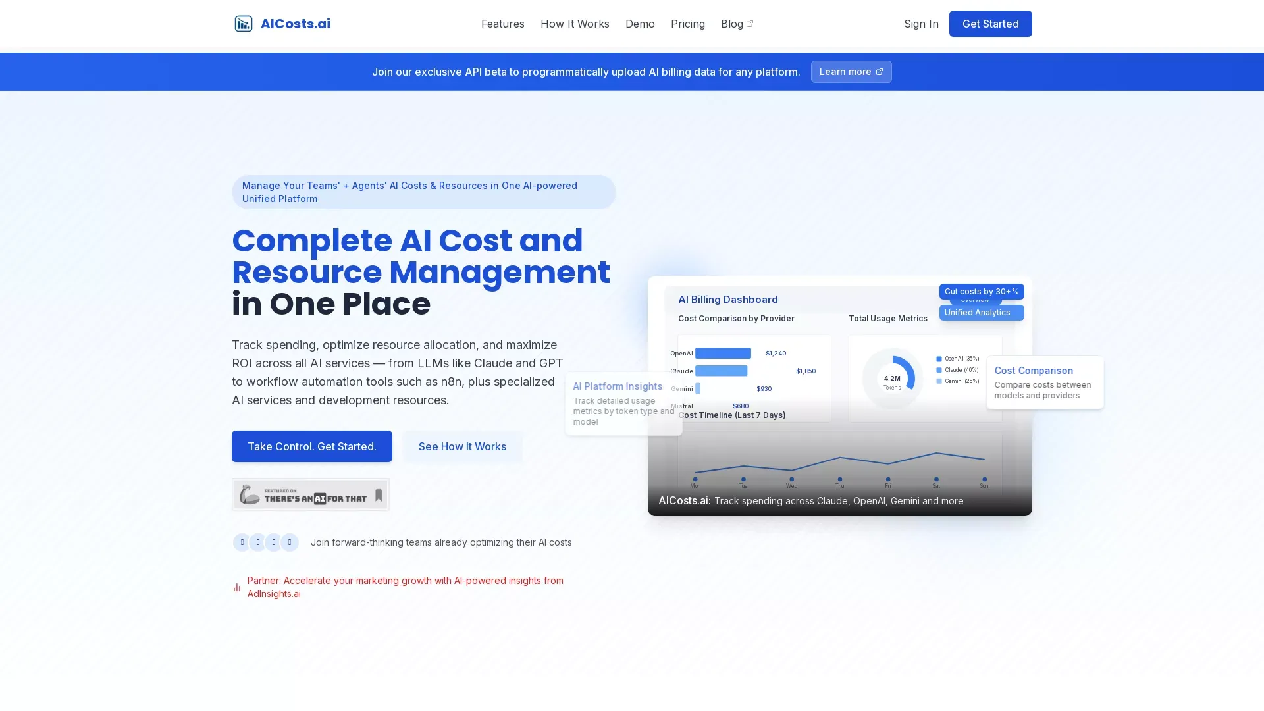Click the last team avatar circle
This screenshot has width=1264, height=711.
tap(290, 542)
